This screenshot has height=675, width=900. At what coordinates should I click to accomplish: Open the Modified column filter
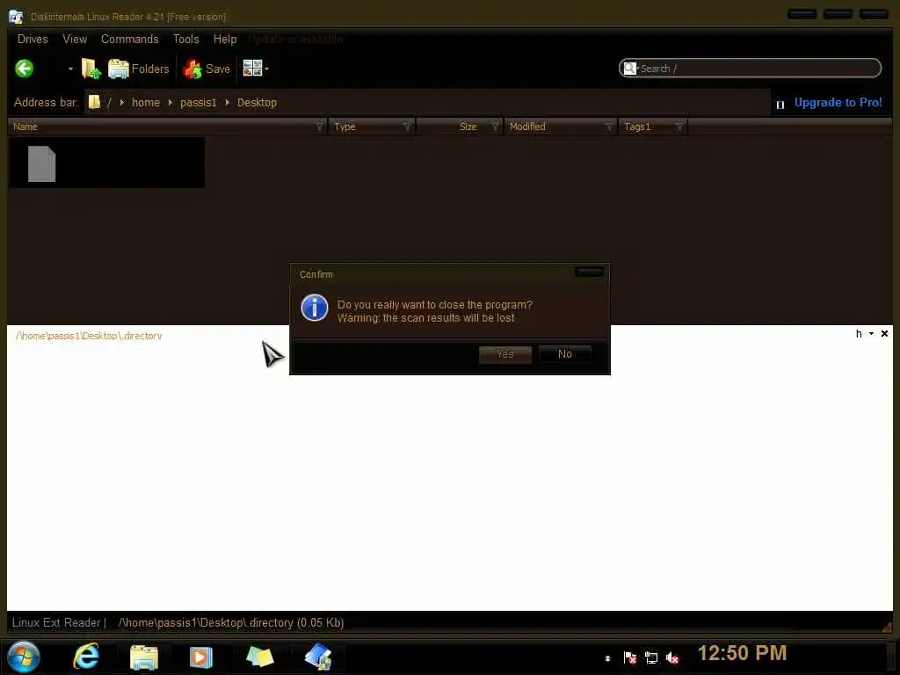tap(608, 127)
